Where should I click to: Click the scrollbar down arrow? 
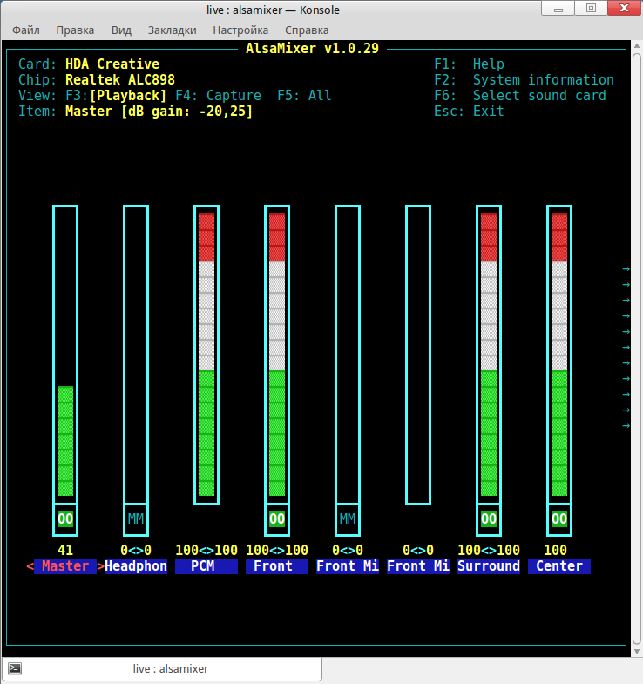637,651
